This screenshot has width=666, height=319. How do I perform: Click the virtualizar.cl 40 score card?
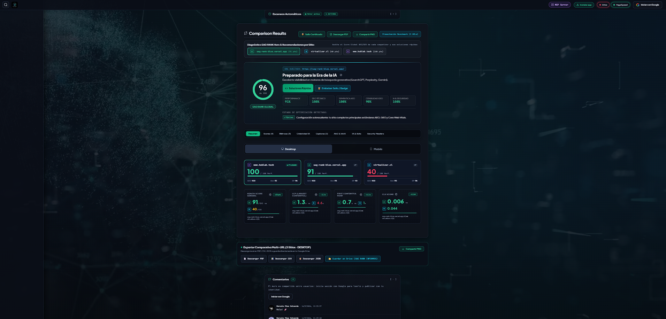point(392,172)
